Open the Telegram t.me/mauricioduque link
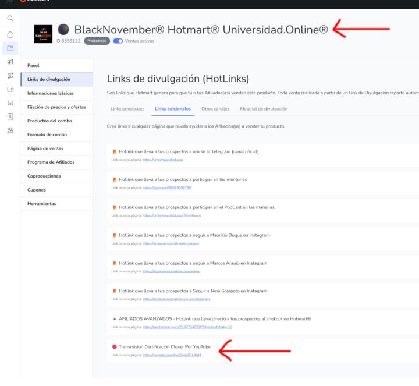This screenshot has height=386, width=419. click(159, 159)
